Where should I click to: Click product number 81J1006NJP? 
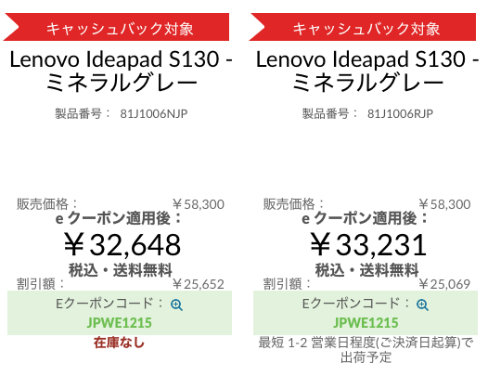click(154, 113)
